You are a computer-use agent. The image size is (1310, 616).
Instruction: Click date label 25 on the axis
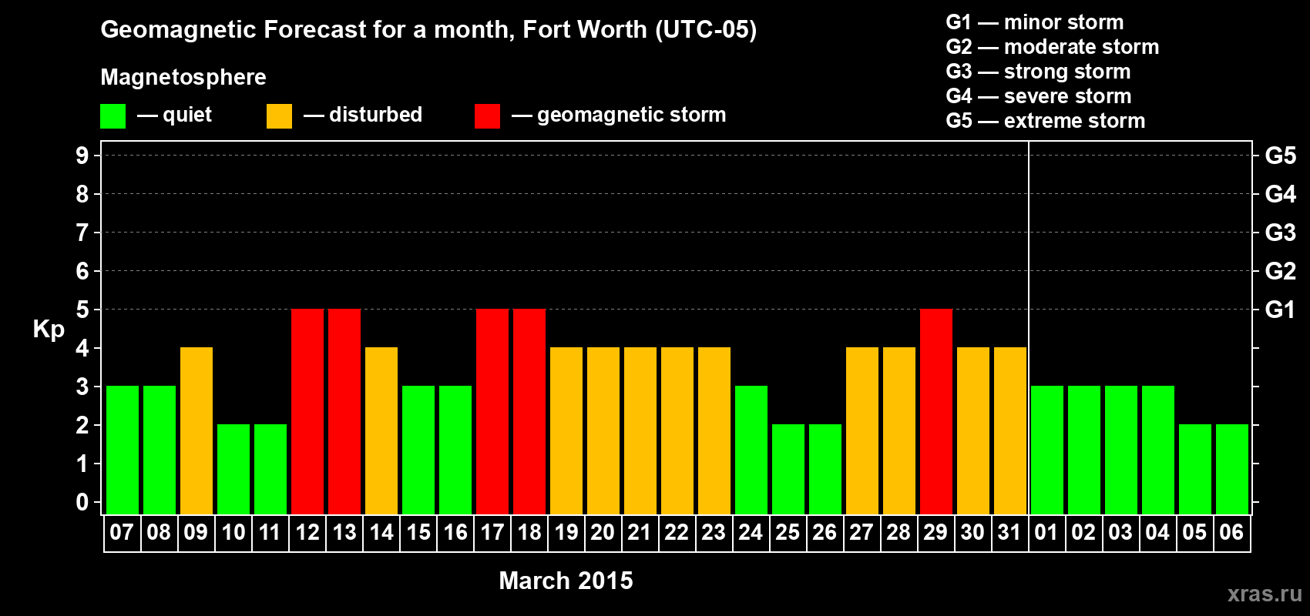pos(788,532)
